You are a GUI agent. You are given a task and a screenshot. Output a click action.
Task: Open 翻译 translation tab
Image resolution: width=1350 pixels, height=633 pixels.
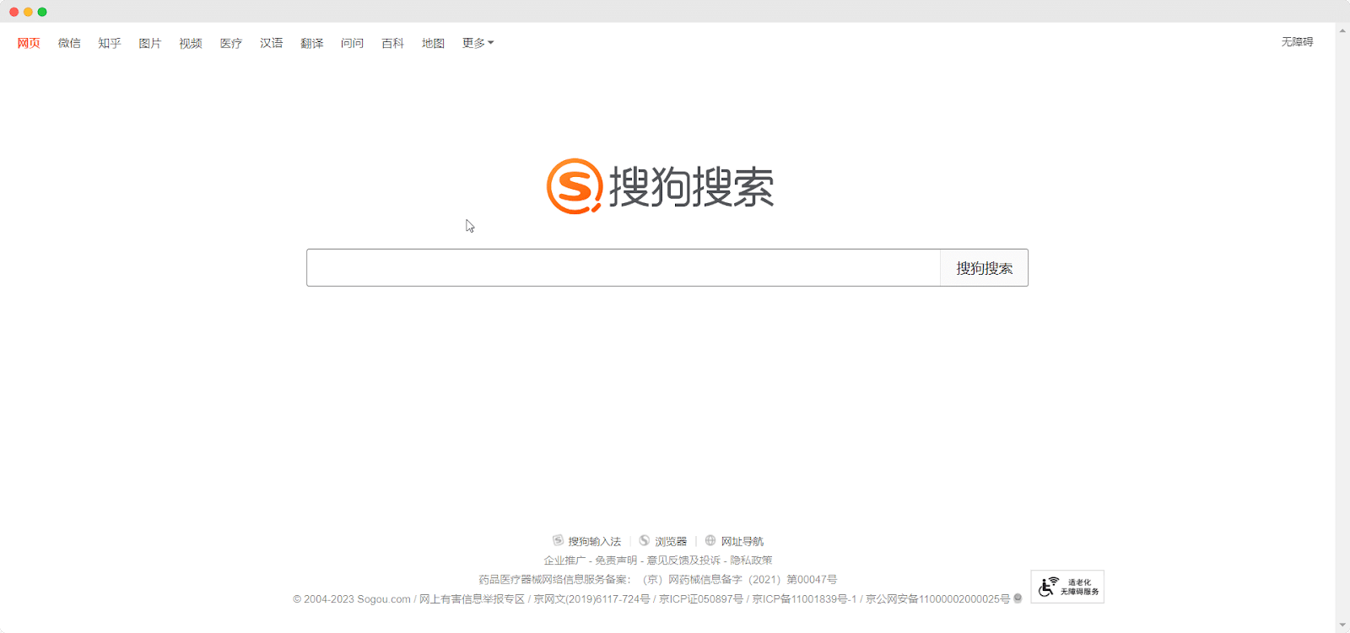click(312, 43)
